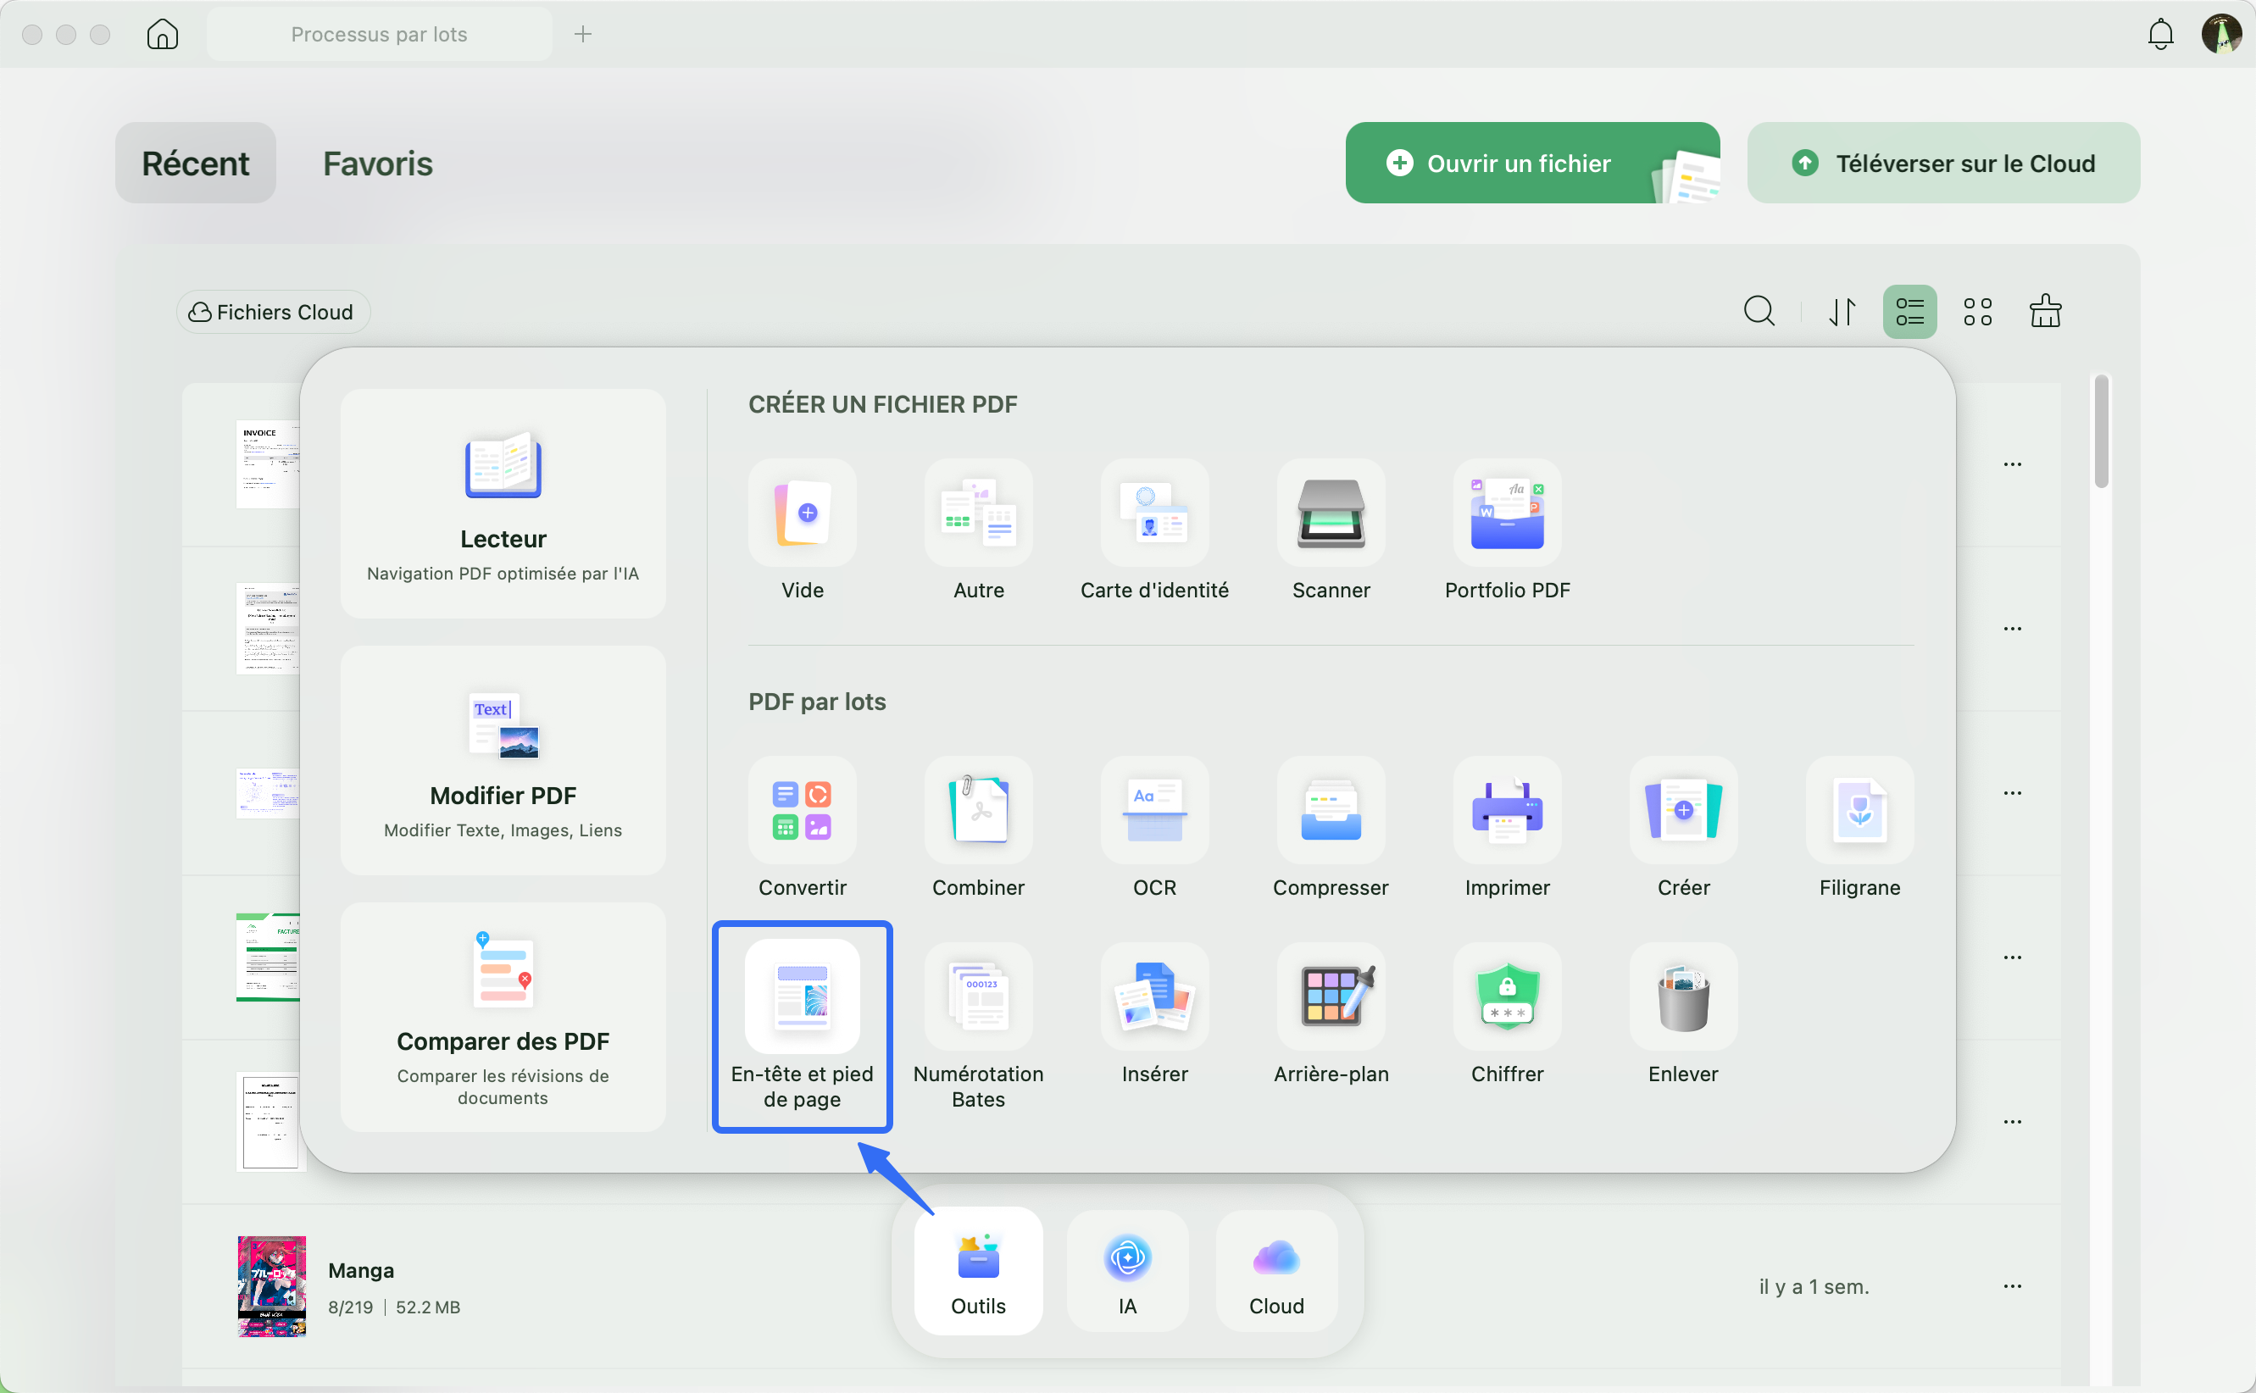Open more options for third file row

2013,793
